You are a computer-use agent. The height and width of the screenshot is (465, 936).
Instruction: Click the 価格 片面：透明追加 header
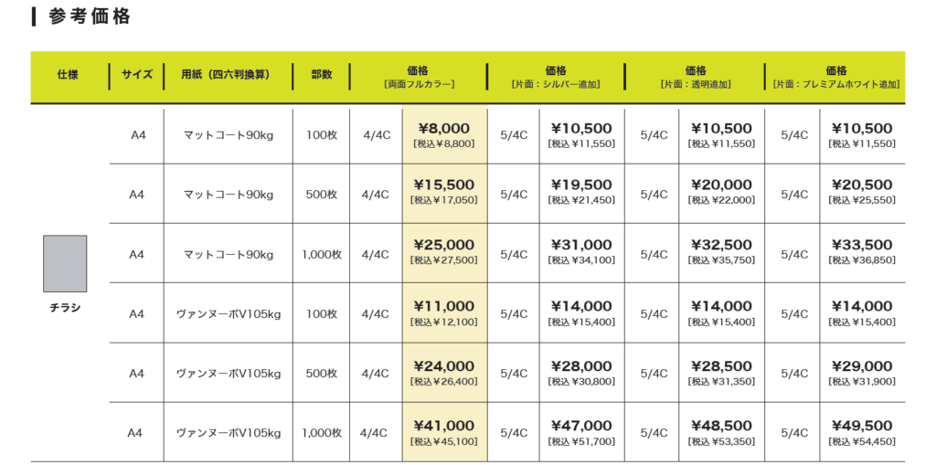(x=695, y=77)
